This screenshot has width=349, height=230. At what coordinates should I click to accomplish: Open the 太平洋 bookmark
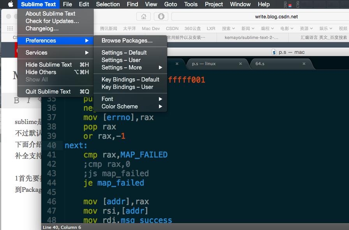[129, 28]
